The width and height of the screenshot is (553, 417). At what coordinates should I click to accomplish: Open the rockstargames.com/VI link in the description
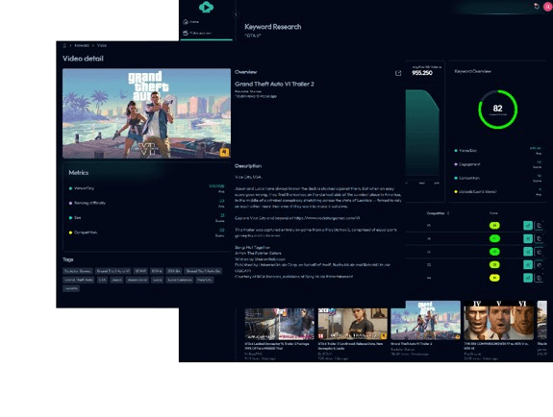click(x=327, y=218)
